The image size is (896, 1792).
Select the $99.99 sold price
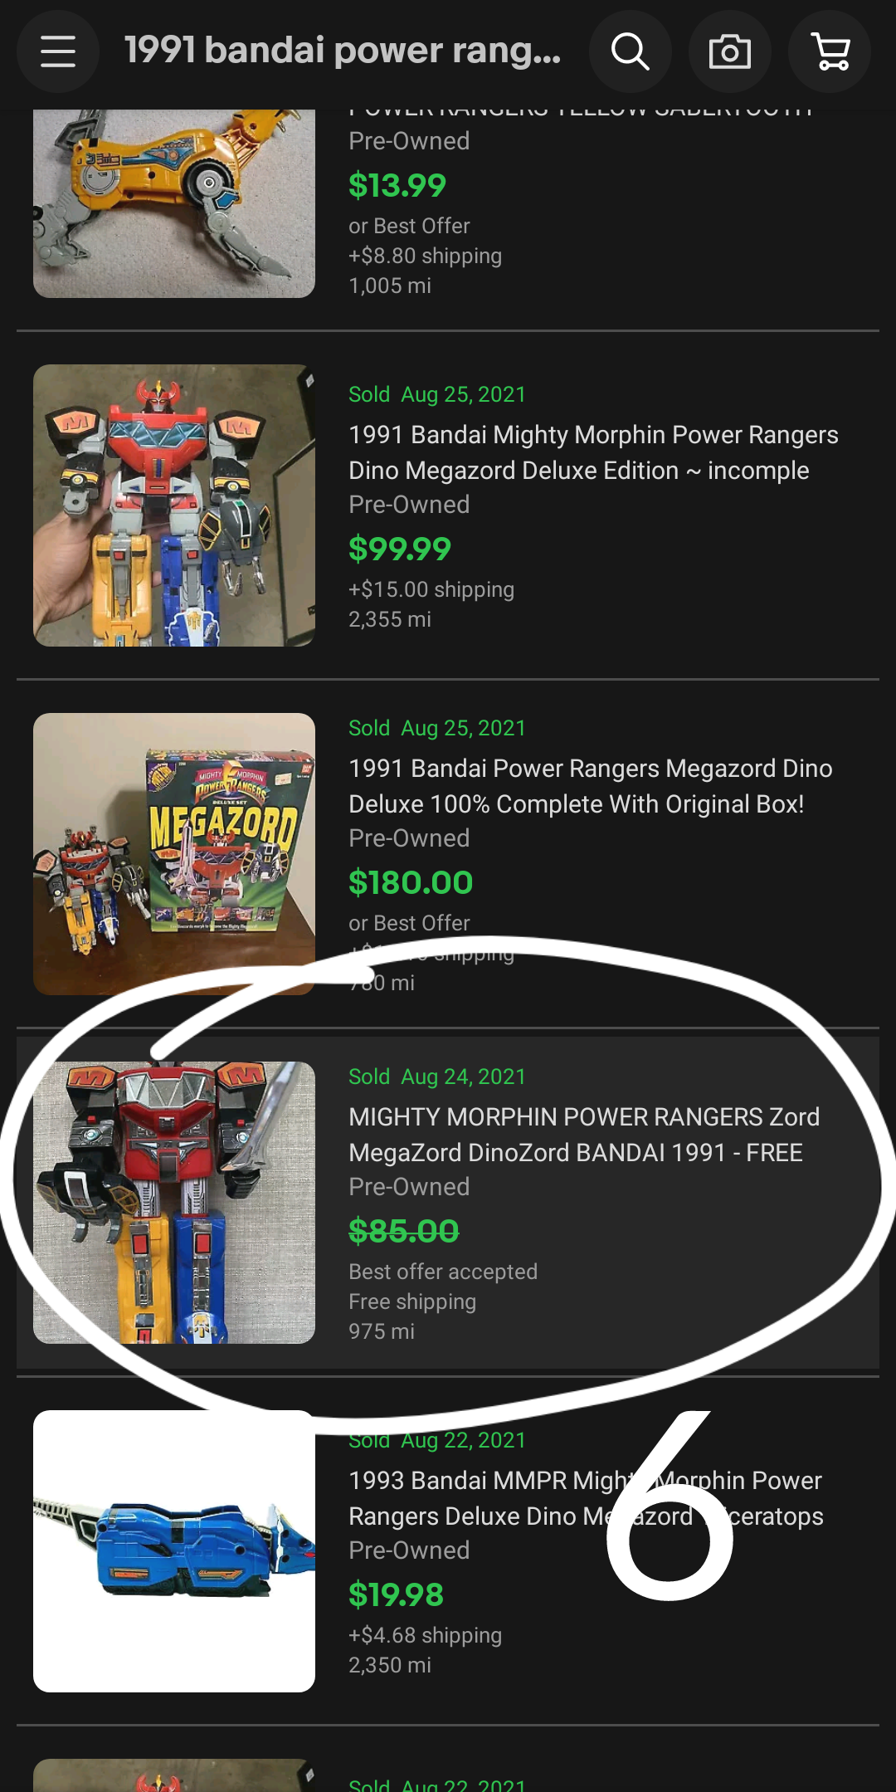[x=400, y=549]
